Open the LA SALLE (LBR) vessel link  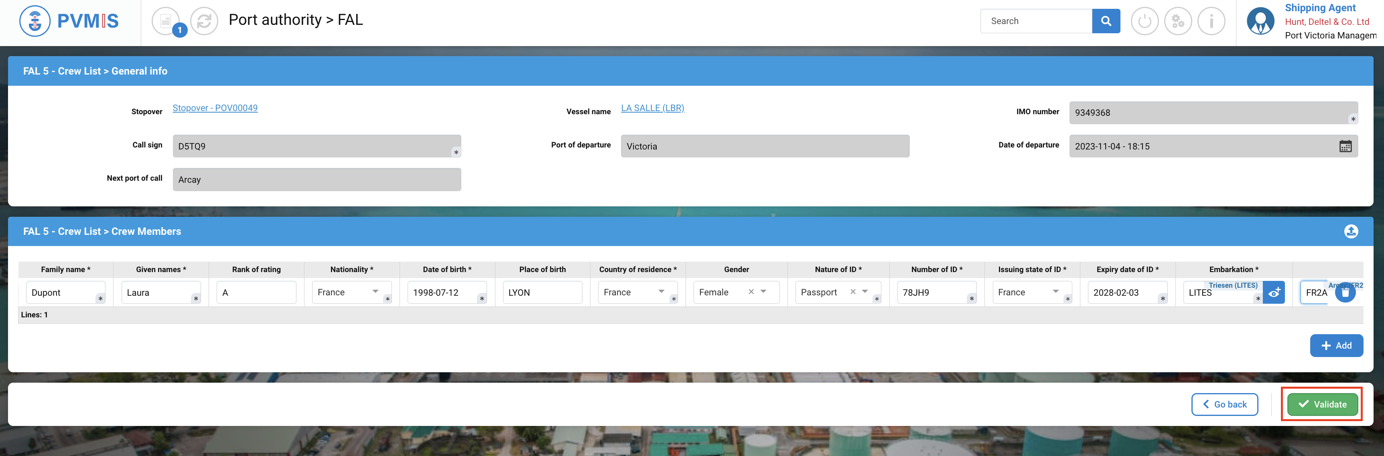pos(652,108)
